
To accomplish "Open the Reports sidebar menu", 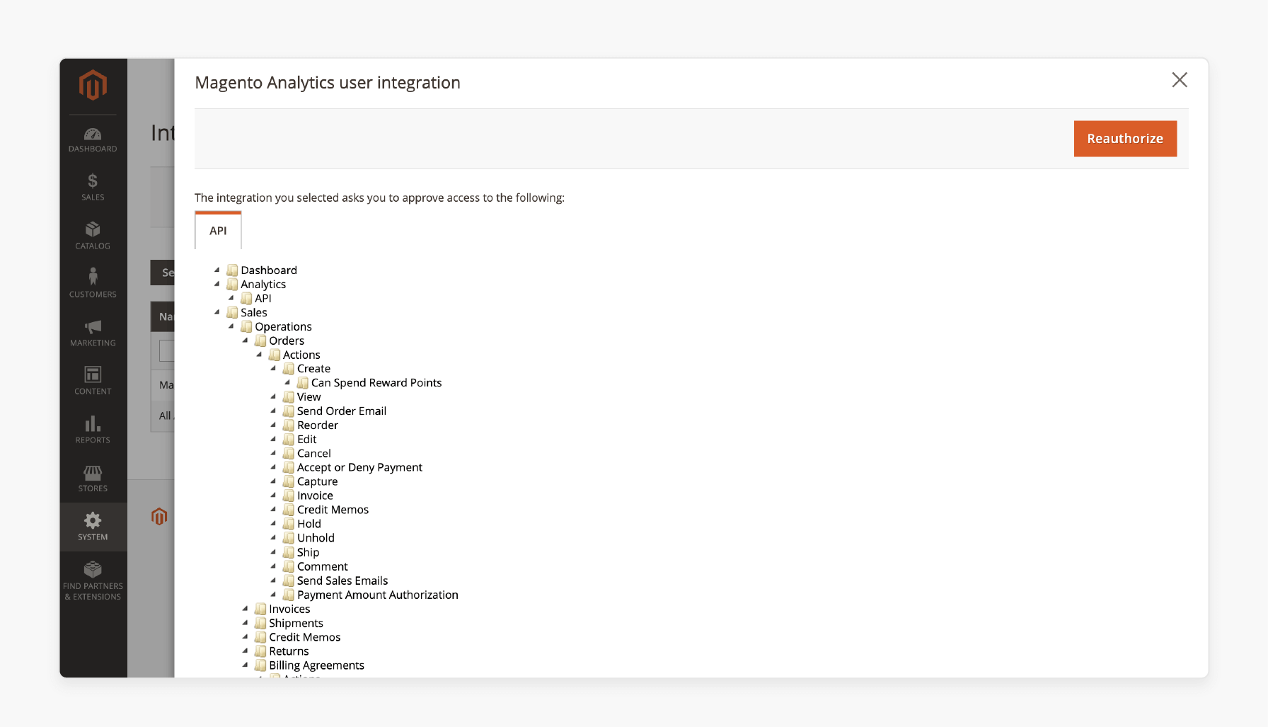I will pyautogui.click(x=93, y=430).
